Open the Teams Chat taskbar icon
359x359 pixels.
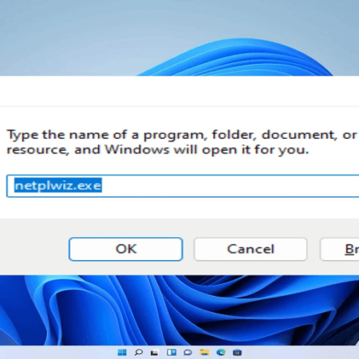click(x=187, y=353)
